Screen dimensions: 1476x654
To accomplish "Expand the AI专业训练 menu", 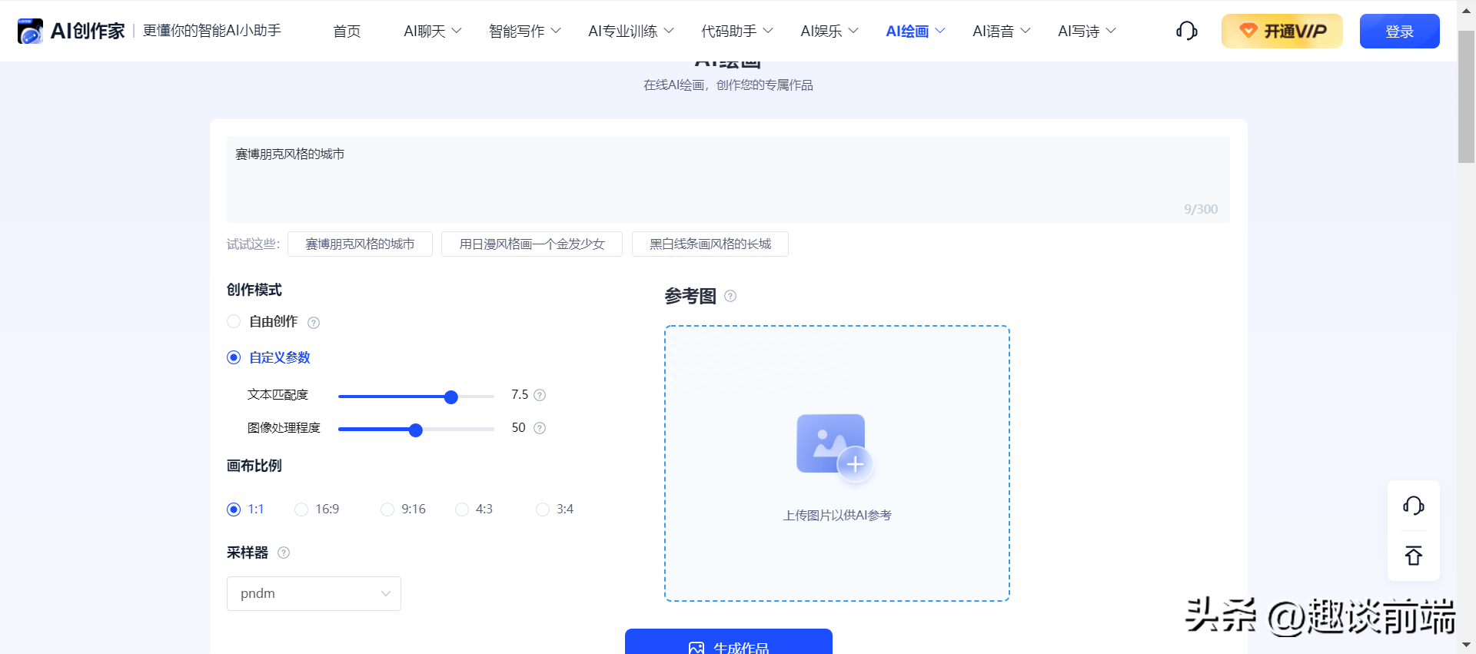I will (631, 31).
